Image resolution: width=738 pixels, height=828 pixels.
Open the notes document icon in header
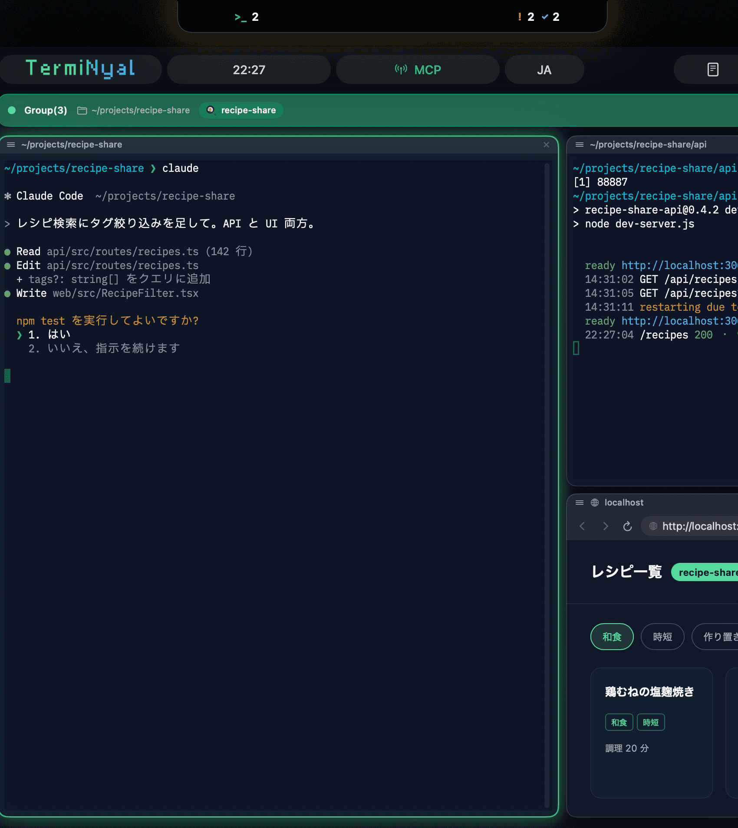(713, 69)
